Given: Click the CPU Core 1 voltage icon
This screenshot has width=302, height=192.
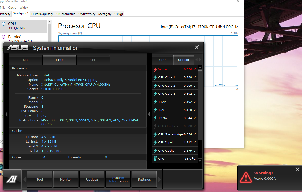Looking at the screenshot, I should (155, 77).
